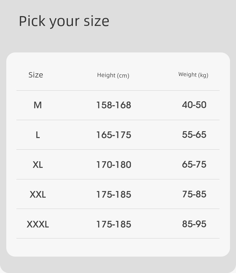Select size L label
236x273 pixels.
(38, 135)
